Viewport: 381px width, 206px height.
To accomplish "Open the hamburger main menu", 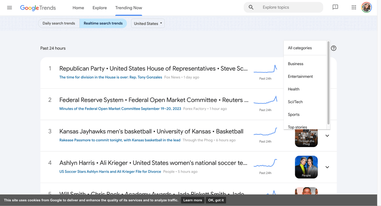I will [x=10, y=8].
